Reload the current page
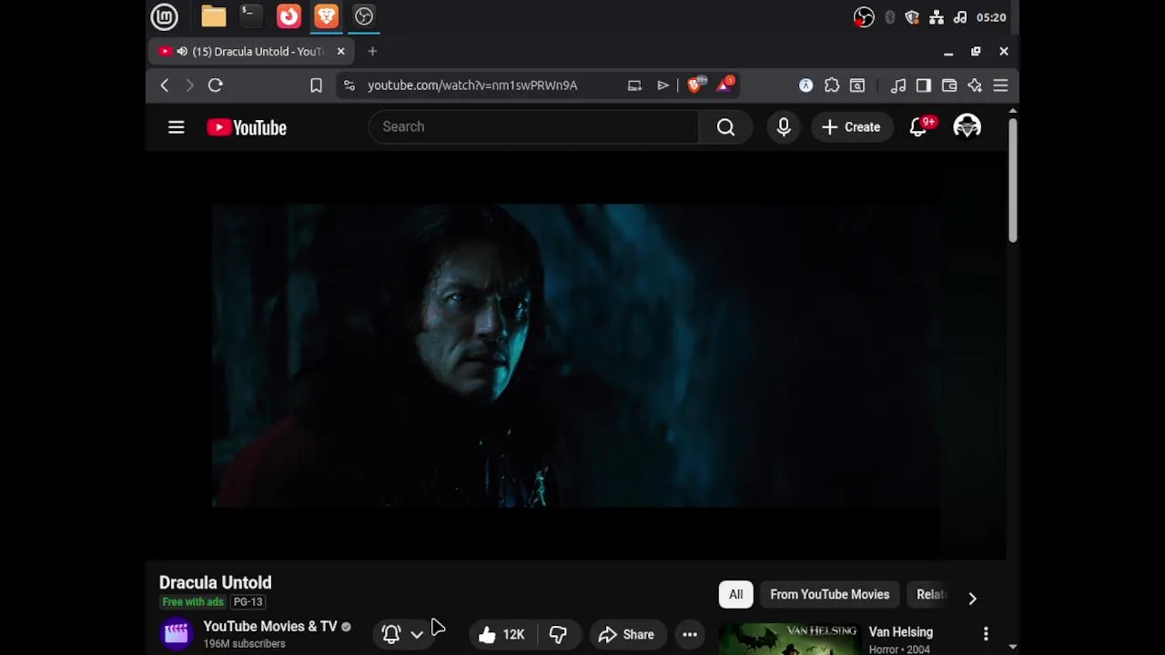The image size is (1165, 655). [x=216, y=86]
